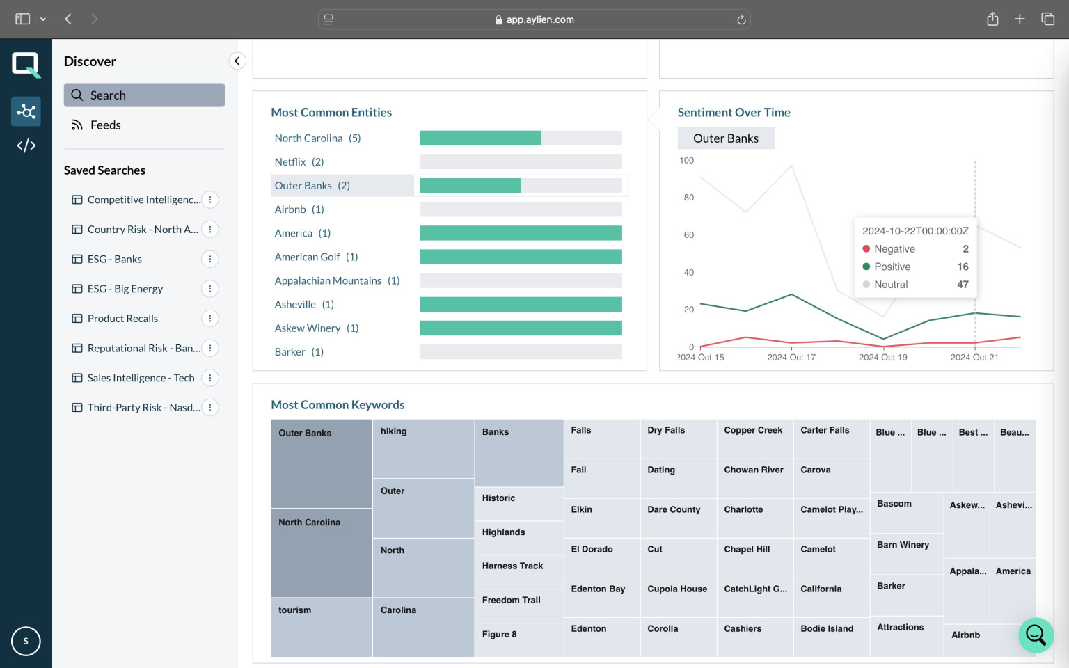
Task: Click the Outer Banks sentiment chart tab
Action: coord(726,138)
